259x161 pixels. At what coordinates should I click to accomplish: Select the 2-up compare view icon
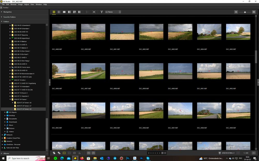[69, 12]
